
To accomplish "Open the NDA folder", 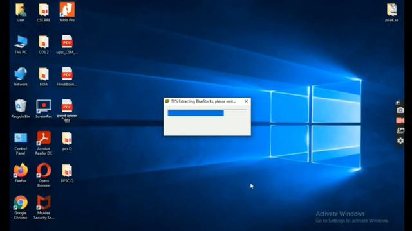I will (x=44, y=77).
